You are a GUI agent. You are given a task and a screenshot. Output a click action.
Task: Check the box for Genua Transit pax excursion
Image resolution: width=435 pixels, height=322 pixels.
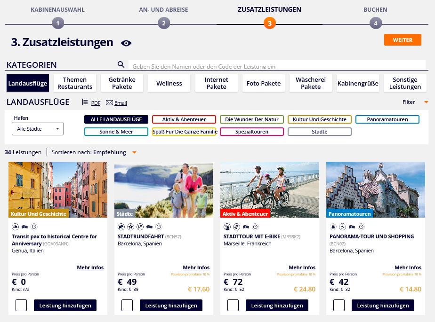click(x=21, y=306)
